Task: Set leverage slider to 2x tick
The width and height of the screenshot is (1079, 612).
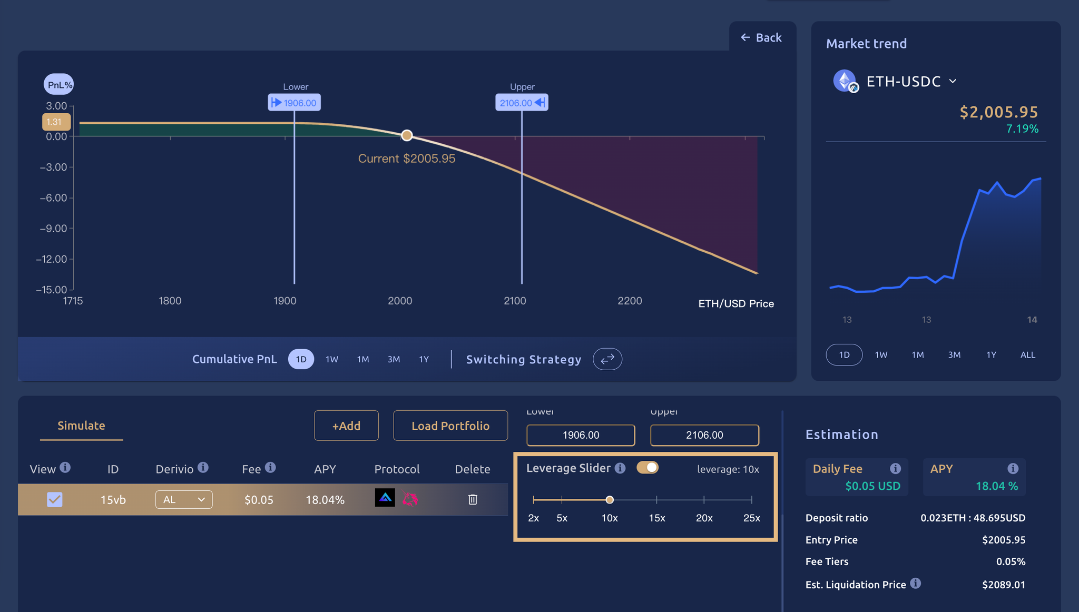Action: [534, 499]
